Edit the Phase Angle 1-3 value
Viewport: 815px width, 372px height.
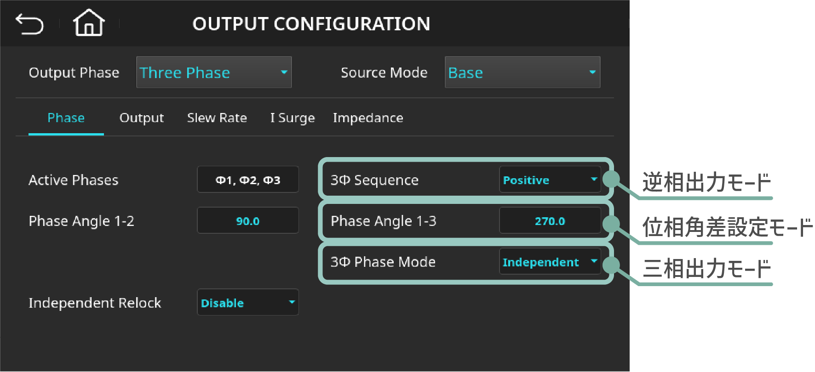click(550, 221)
